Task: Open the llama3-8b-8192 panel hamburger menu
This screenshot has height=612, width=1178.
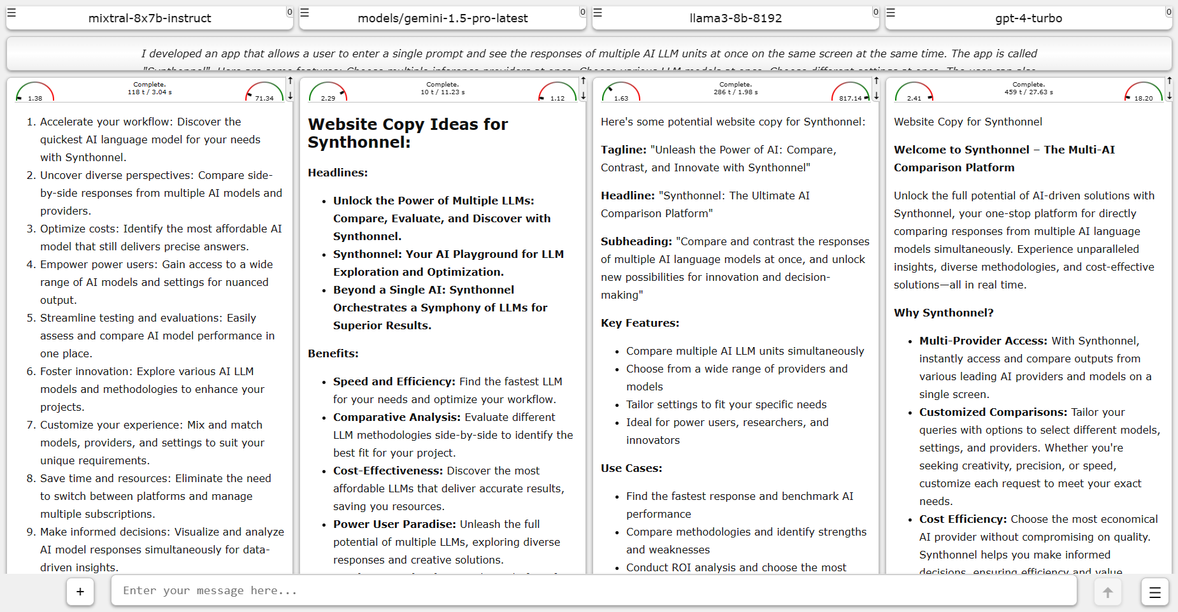Action: (598, 13)
